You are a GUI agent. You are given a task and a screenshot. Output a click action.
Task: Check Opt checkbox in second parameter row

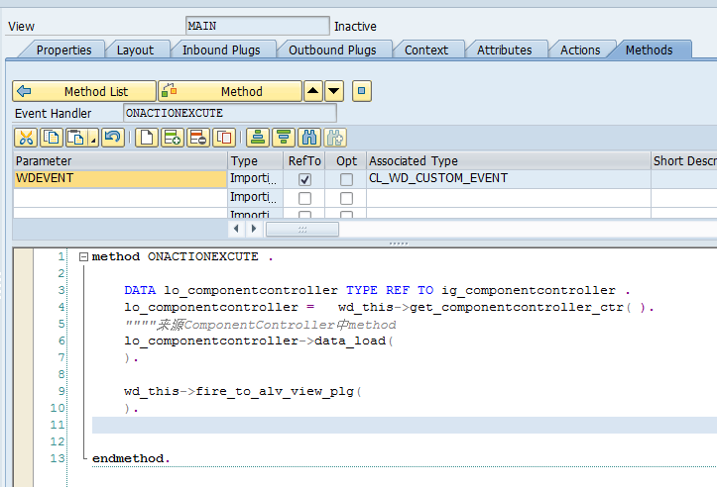347,198
